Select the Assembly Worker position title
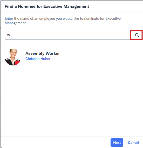 point(43,53)
